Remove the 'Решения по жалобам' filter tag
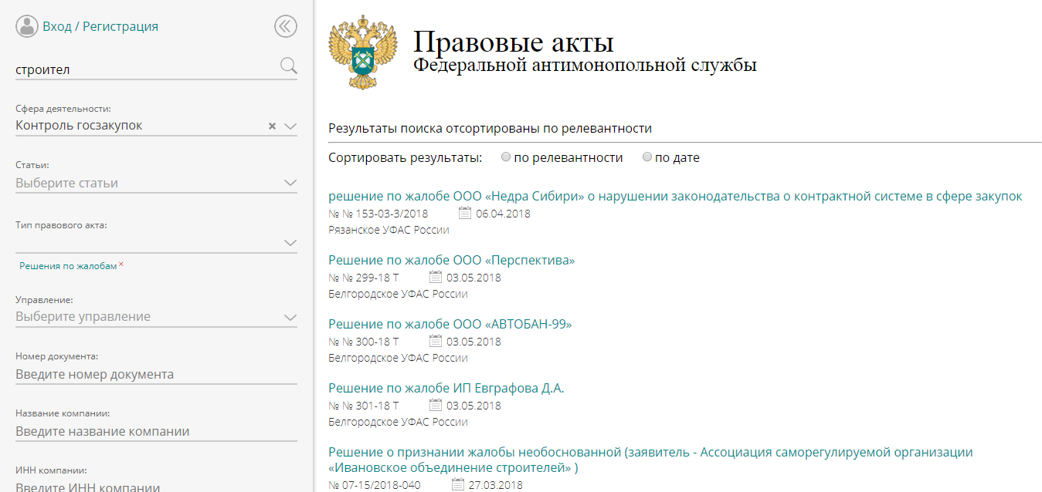 pos(121,265)
